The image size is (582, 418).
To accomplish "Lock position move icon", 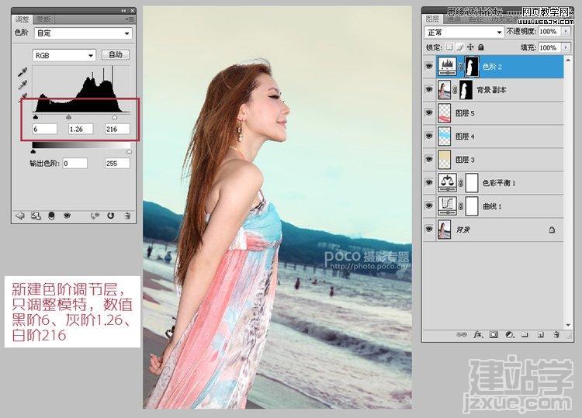I will pos(470,47).
